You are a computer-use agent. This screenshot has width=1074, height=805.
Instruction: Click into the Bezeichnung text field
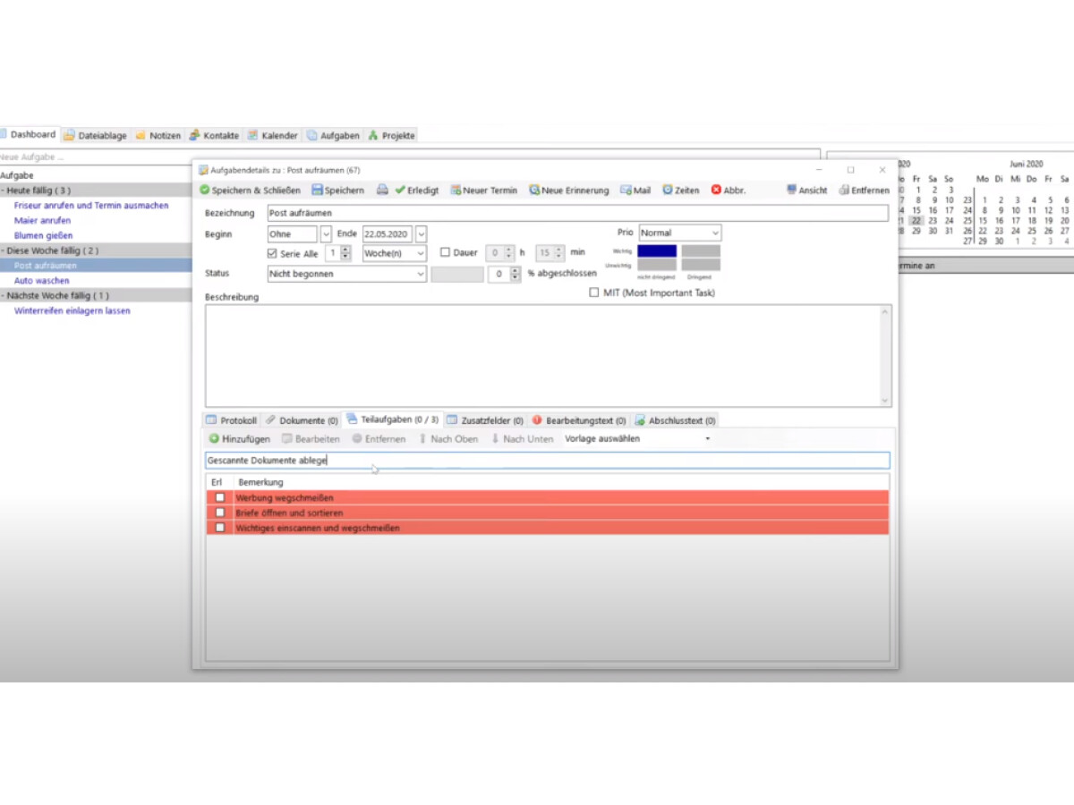[577, 213]
